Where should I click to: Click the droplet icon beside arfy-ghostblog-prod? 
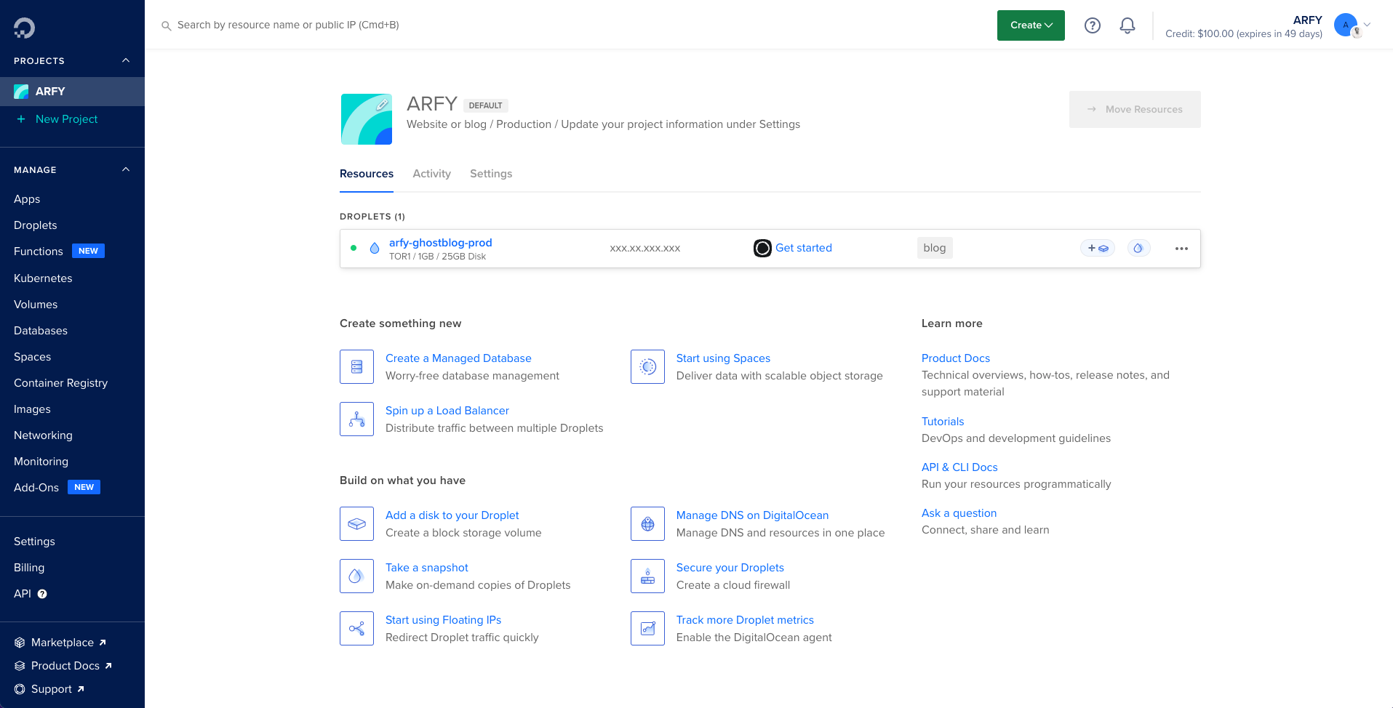pos(375,248)
